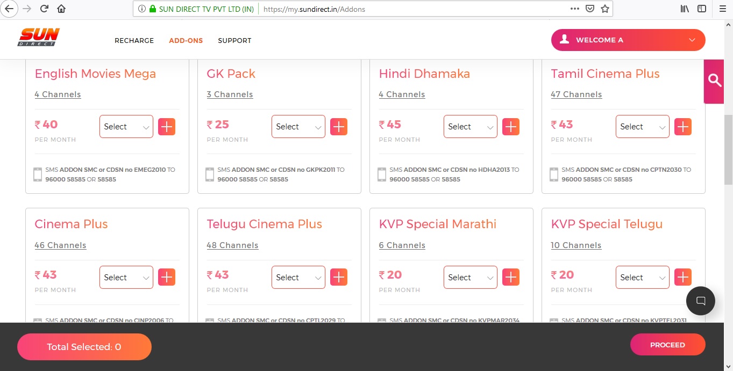Open Select dropdown for KVP Special Telugu

(x=643, y=277)
